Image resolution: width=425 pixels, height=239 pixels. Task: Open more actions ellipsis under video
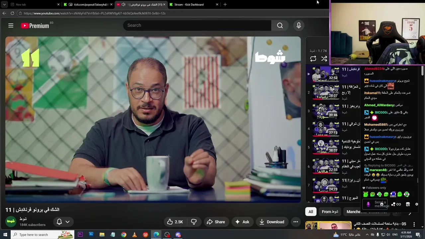coord(296,222)
